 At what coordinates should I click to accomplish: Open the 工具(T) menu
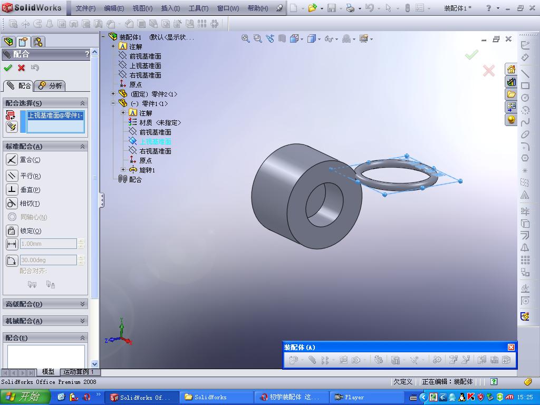[x=198, y=8]
